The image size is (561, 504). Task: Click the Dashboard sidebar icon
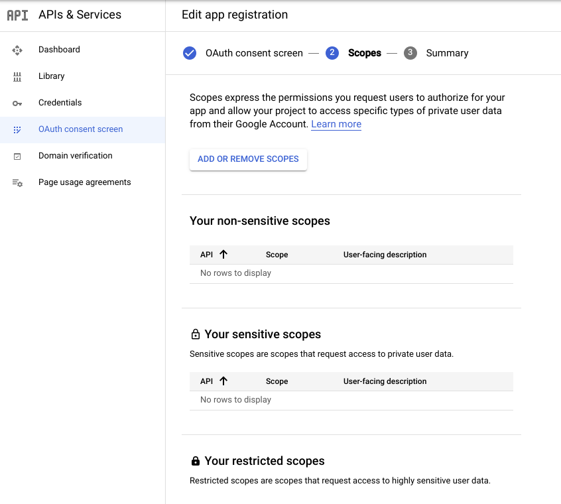17,50
